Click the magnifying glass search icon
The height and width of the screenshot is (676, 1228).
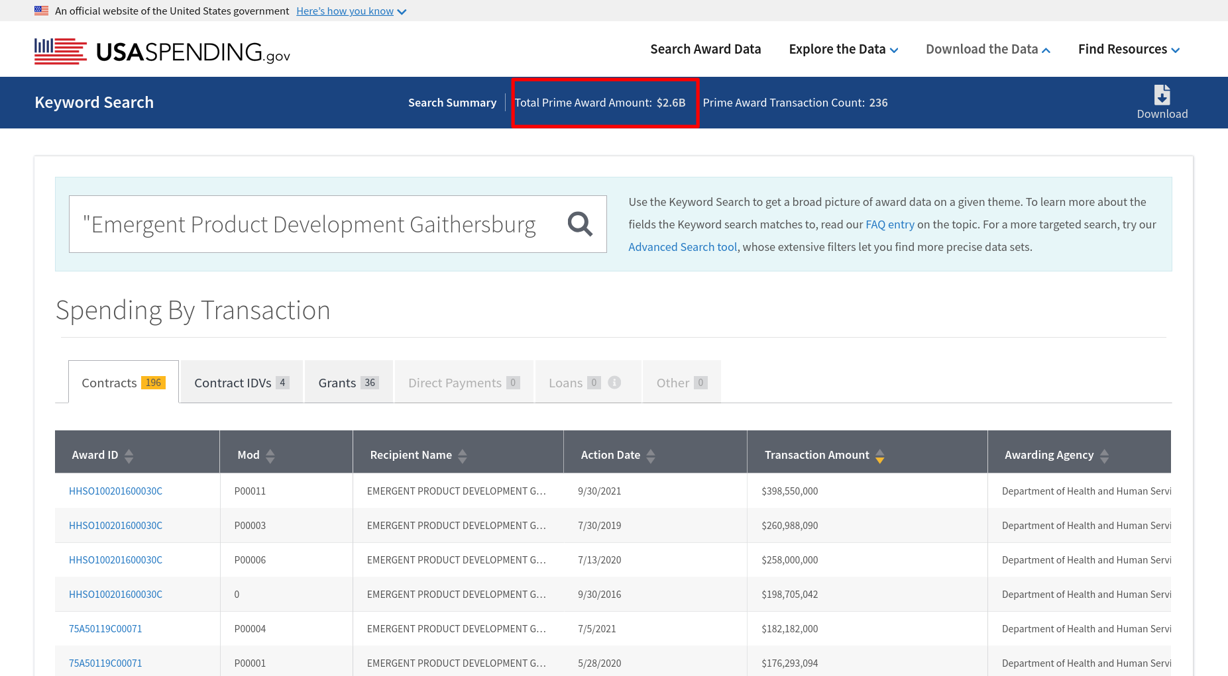click(580, 224)
